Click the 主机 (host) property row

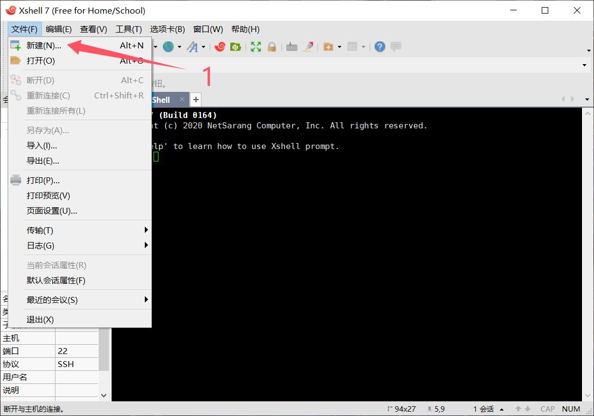tap(50, 338)
